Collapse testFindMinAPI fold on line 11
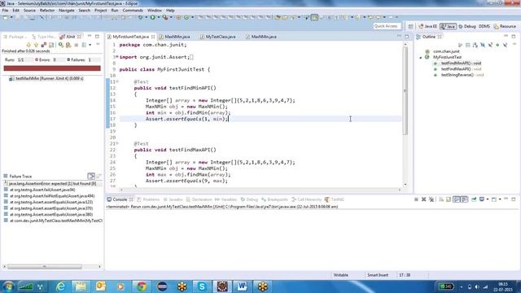This screenshot has height=293, width=521. click(117, 81)
